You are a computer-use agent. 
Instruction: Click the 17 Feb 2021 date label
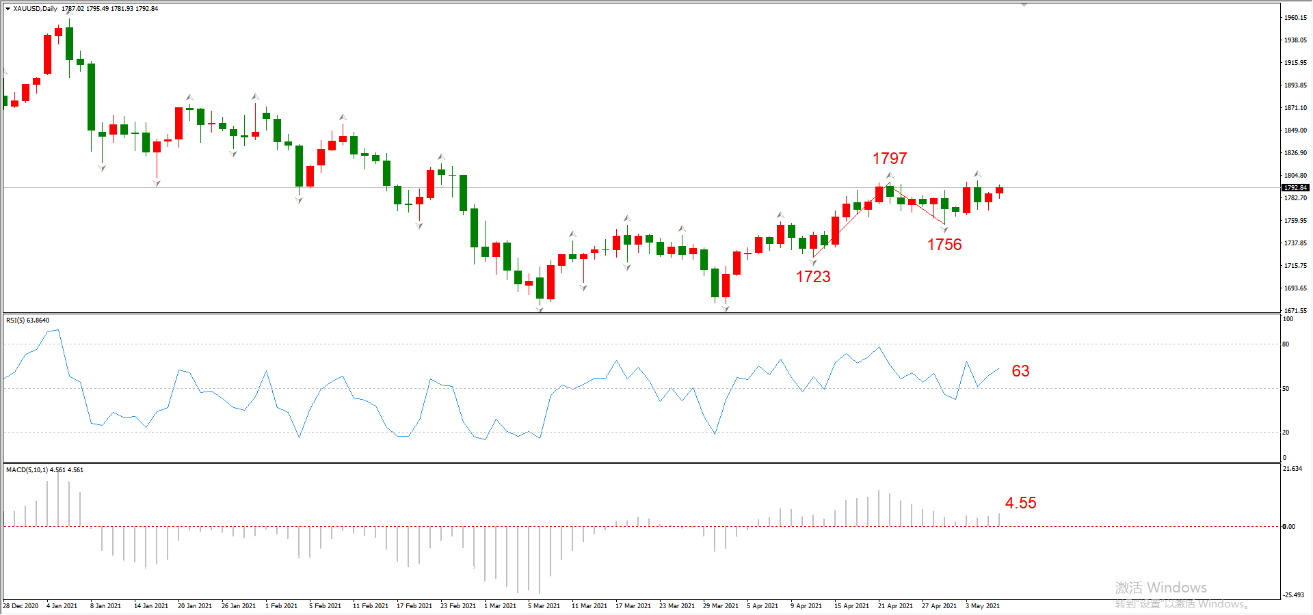414,606
